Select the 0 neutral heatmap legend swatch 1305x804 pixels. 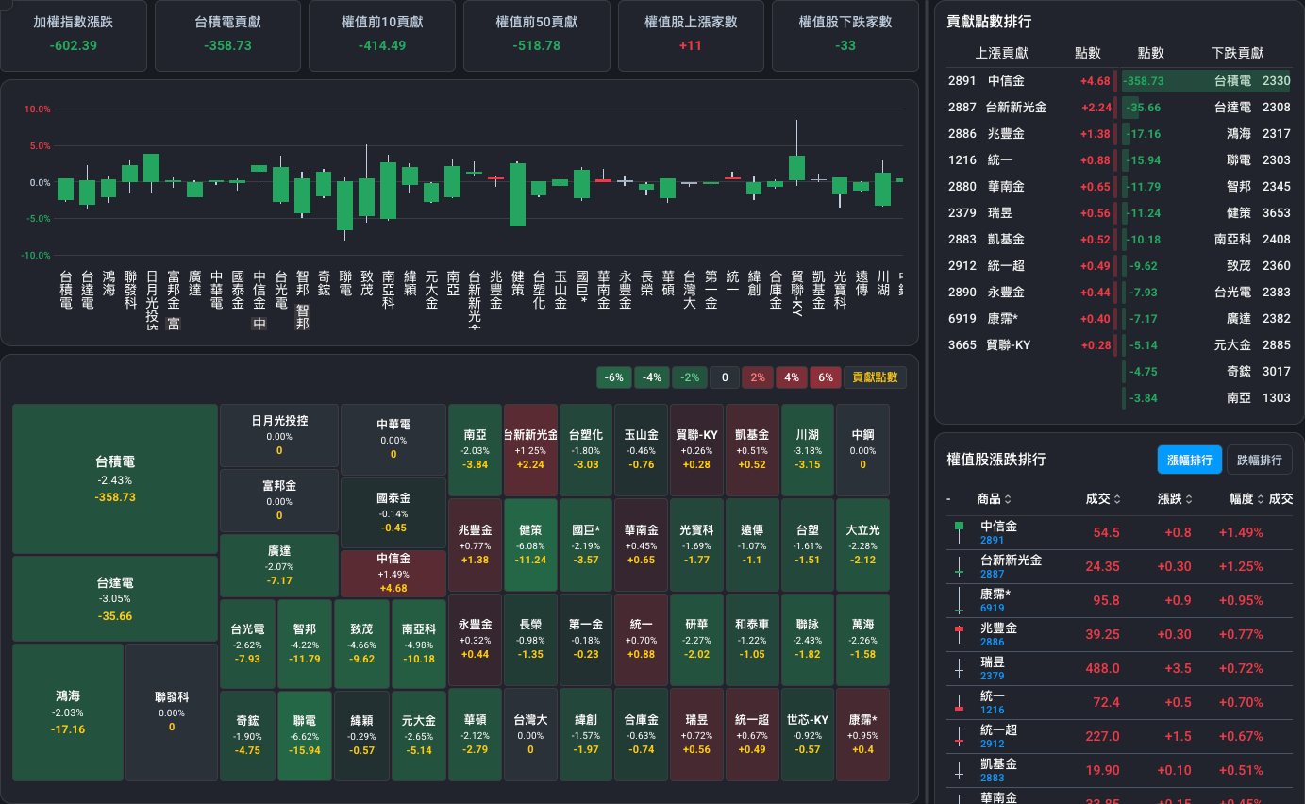point(725,377)
